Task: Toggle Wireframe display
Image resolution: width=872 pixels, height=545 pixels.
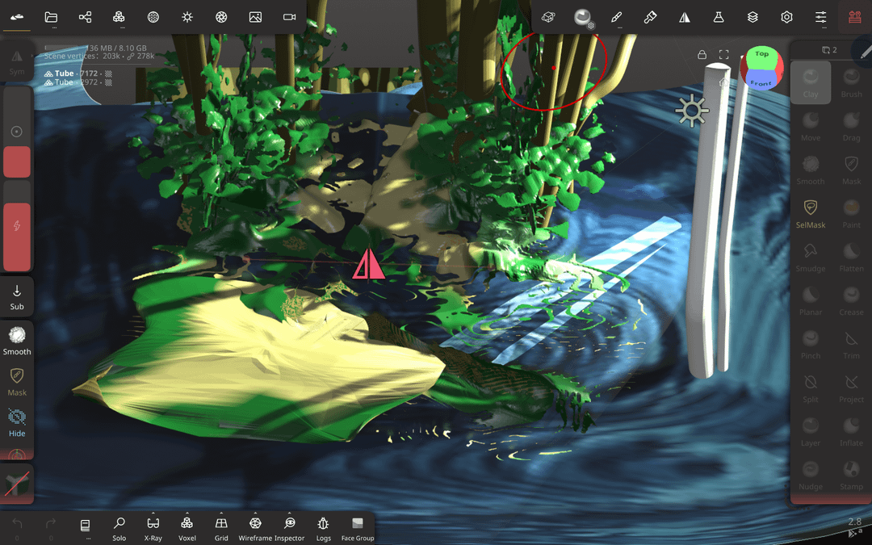Action: click(x=255, y=527)
